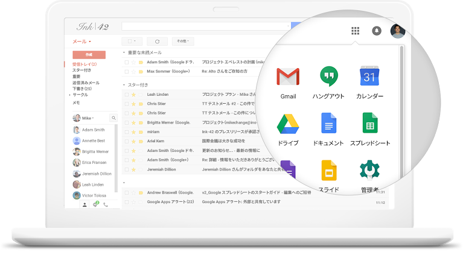This screenshot has height=258, width=463.
Task: Toggle the collapsed section arrow above Andrew Braswell
Action: point(124,183)
